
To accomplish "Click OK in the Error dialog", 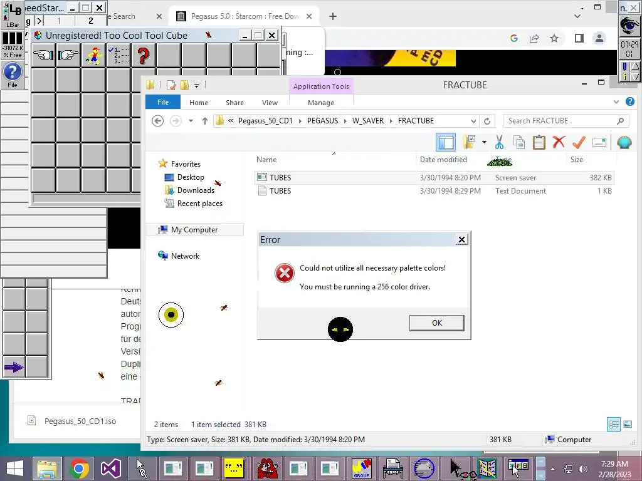I will coord(437,323).
